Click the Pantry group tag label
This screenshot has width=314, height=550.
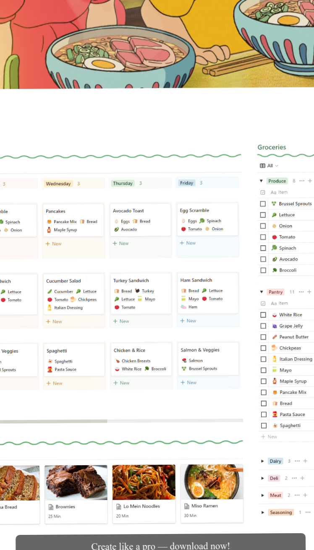pyautogui.click(x=276, y=292)
